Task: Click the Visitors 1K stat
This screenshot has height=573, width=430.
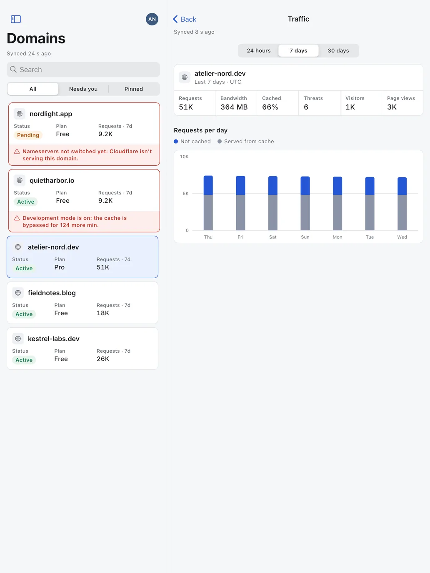Action: tap(361, 103)
